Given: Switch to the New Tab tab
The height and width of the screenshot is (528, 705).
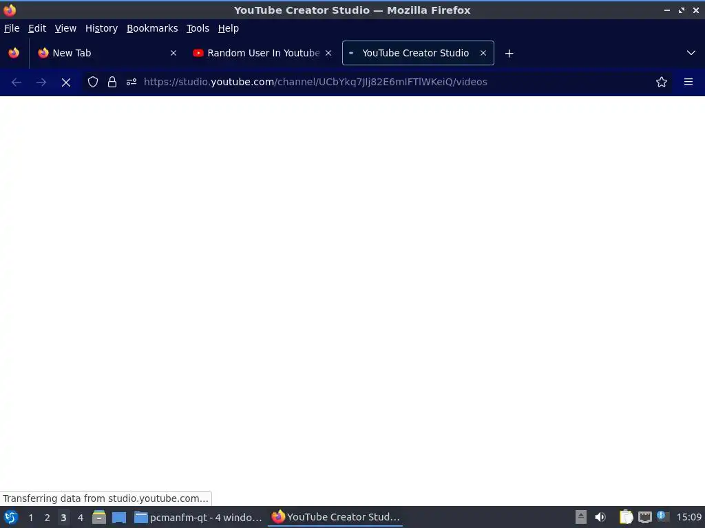Looking at the screenshot, I should click(107, 53).
